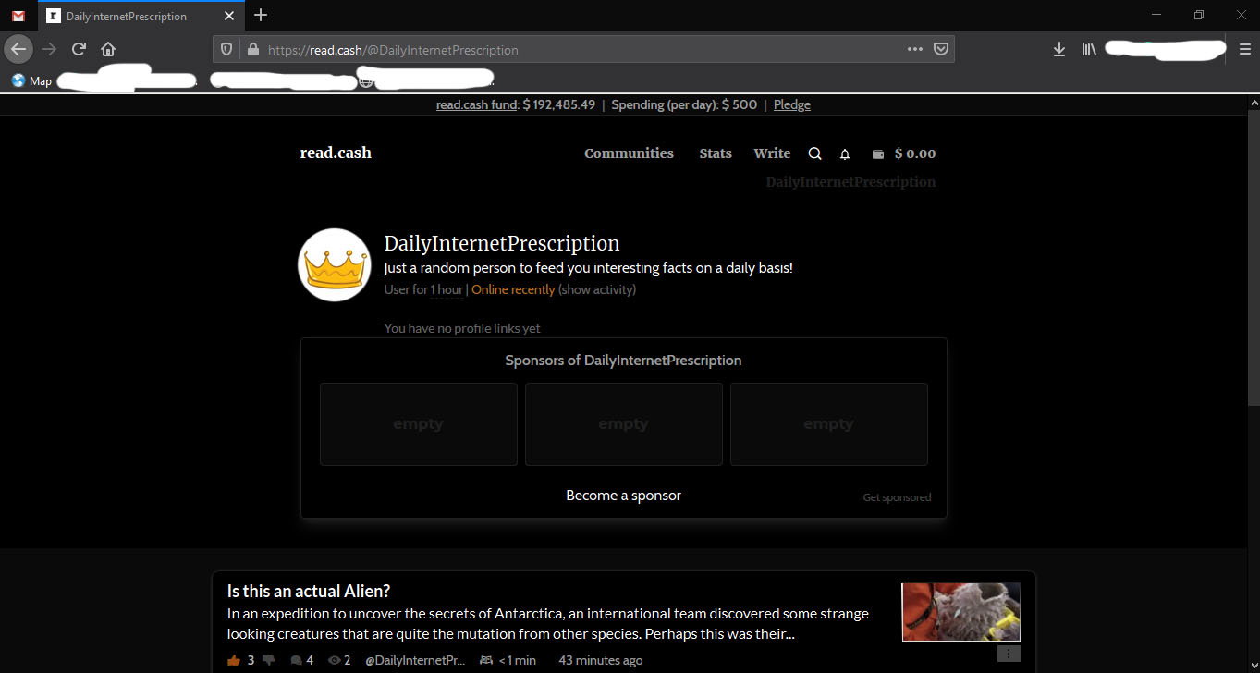Focus the read.cash address bar
This screenshot has height=673, width=1260.
[x=582, y=50]
